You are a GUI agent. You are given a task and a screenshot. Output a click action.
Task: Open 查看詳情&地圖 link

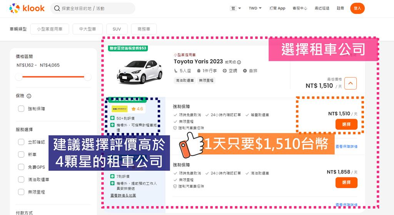coord(123,195)
